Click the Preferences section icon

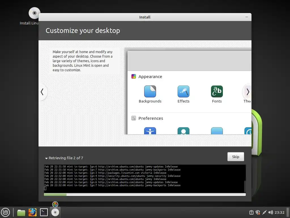coord(134,118)
